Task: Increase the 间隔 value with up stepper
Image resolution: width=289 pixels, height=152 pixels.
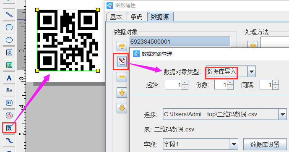Action: (x=276, y=82)
